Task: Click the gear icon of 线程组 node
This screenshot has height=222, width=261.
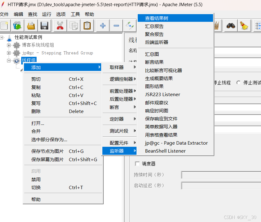Action: pos(17,60)
